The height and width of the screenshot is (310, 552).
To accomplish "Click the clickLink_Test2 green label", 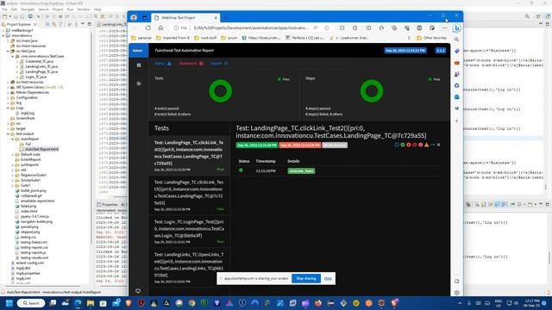I will 301,170.
